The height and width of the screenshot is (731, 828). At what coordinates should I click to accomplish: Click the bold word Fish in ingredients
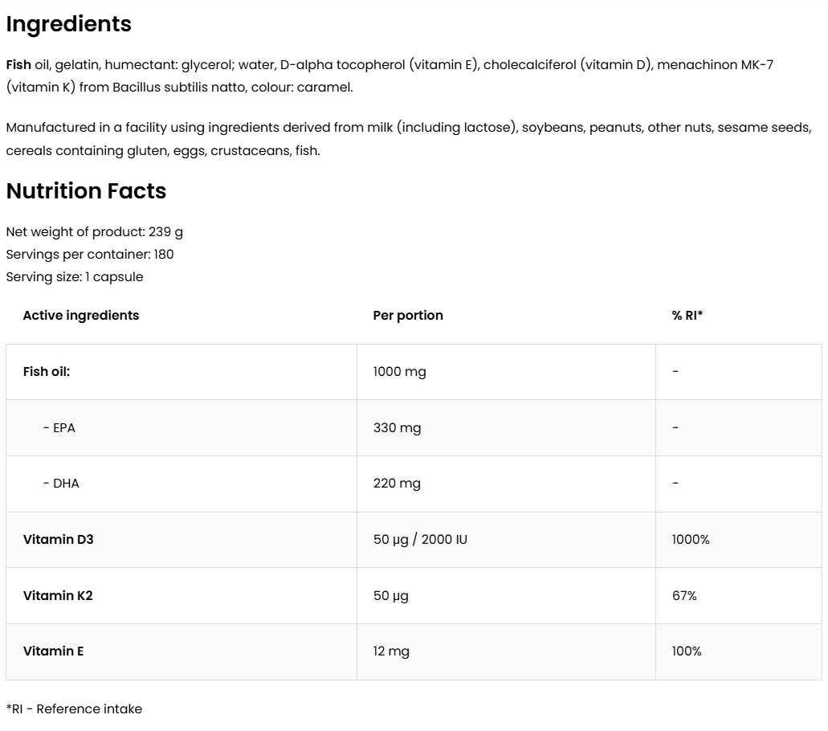[18, 64]
